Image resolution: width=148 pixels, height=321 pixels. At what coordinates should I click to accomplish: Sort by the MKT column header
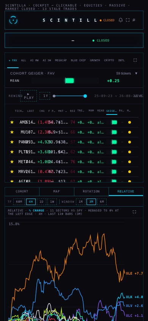coord(63,111)
